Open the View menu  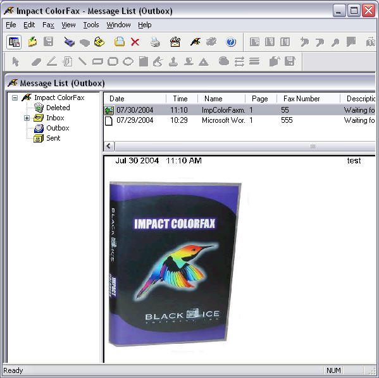(68, 25)
